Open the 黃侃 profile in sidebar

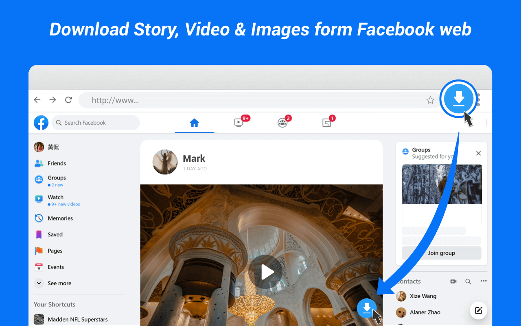(x=47, y=147)
